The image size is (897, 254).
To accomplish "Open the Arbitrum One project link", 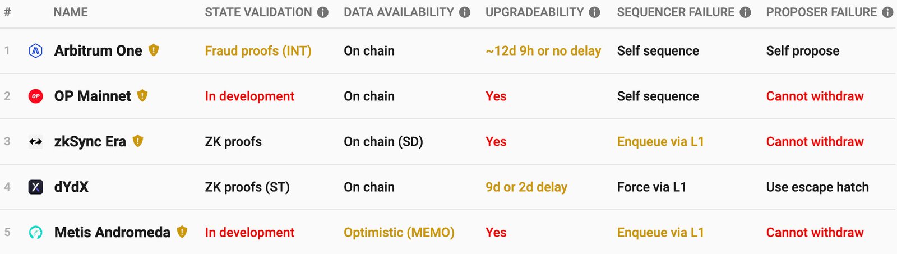I will [98, 51].
